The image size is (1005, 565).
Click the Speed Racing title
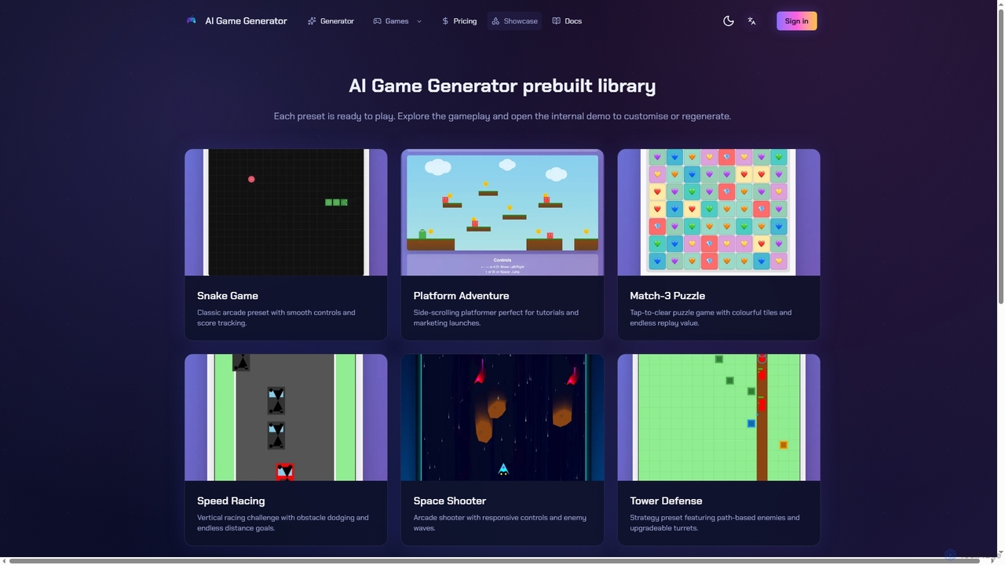[x=231, y=501]
